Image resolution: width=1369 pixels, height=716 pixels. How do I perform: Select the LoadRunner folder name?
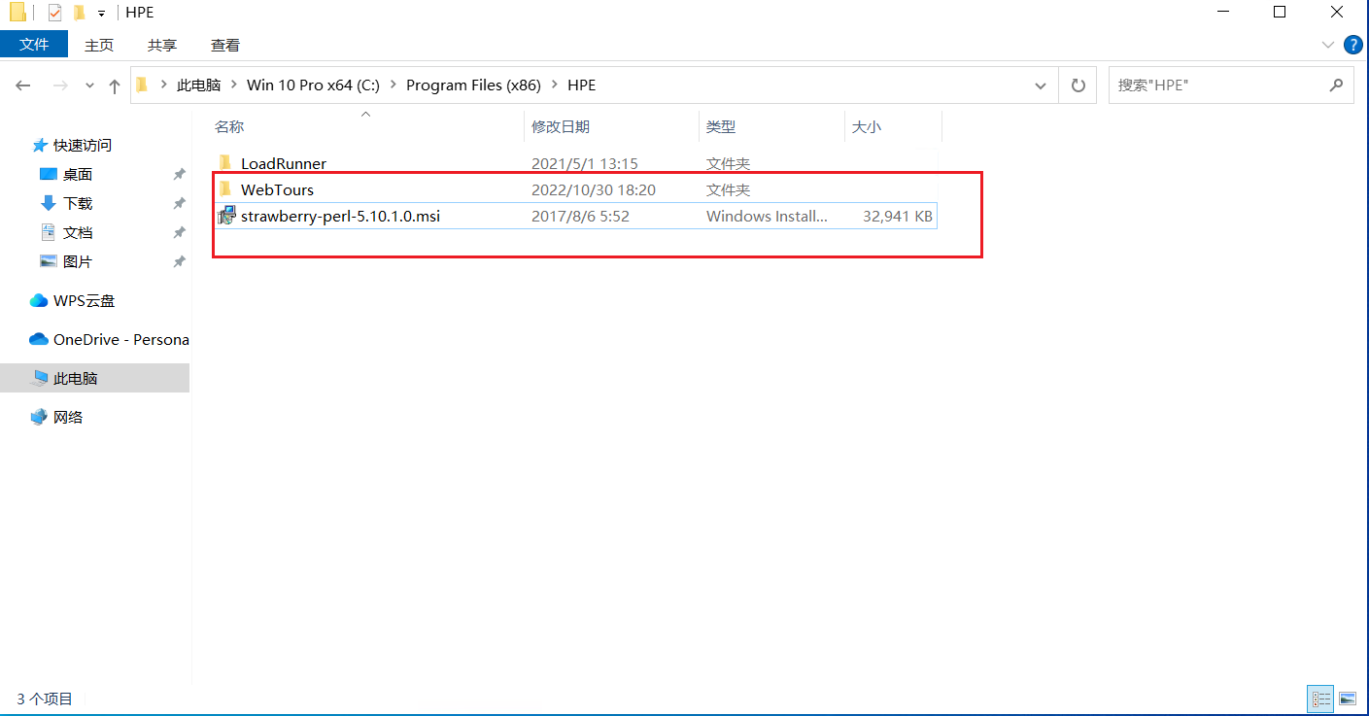[x=284, y=163]
